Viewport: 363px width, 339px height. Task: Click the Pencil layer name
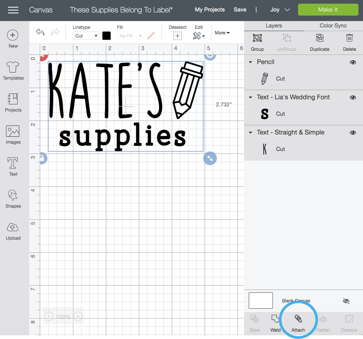(266, 62)
